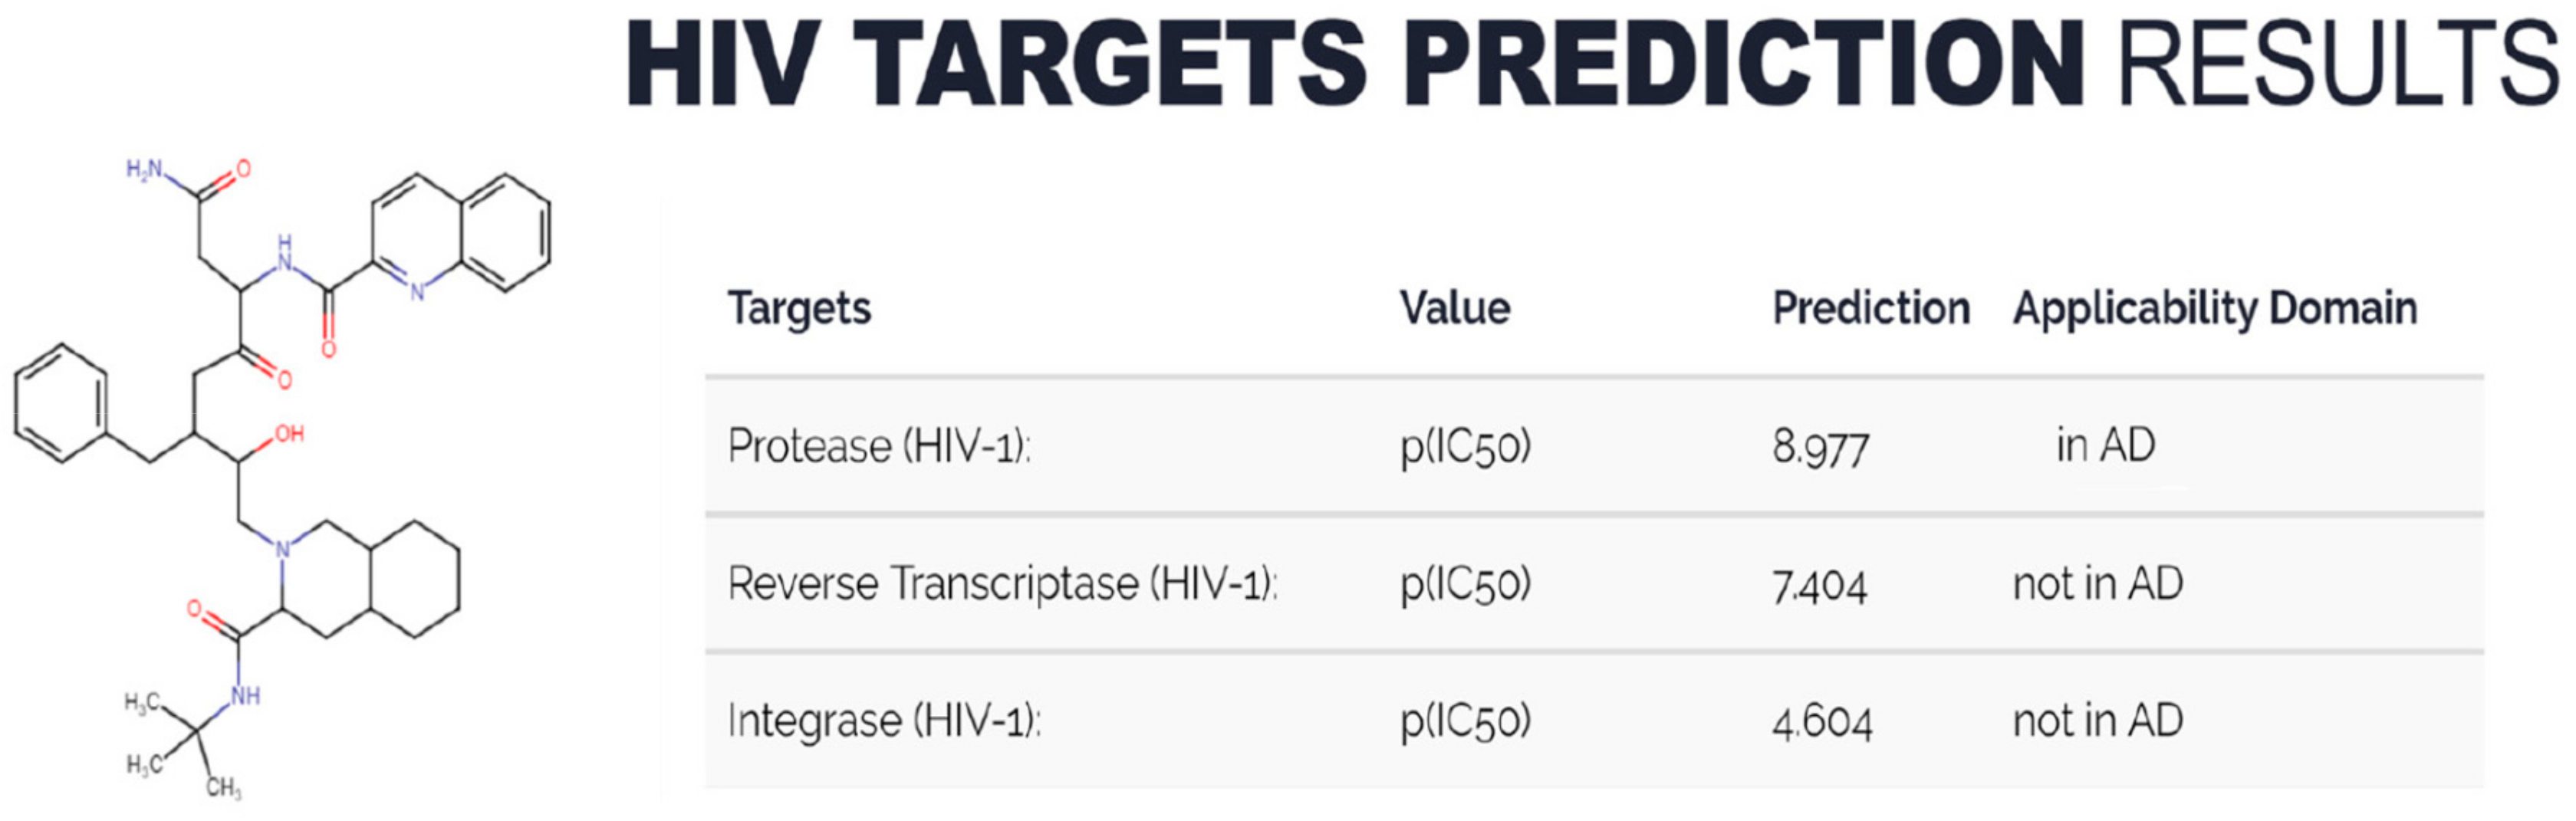Click p(IC50) in the Integrase row
2576x821 pixels.
tap(1465, 722)
